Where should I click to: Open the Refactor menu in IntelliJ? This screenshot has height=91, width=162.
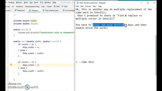coord(19,2)
